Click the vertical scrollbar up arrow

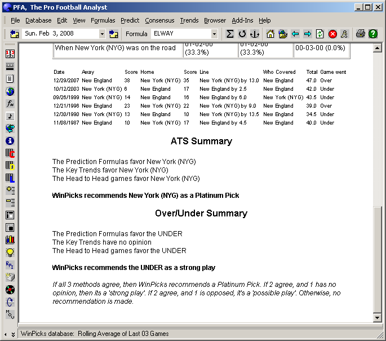coord(377,48)
